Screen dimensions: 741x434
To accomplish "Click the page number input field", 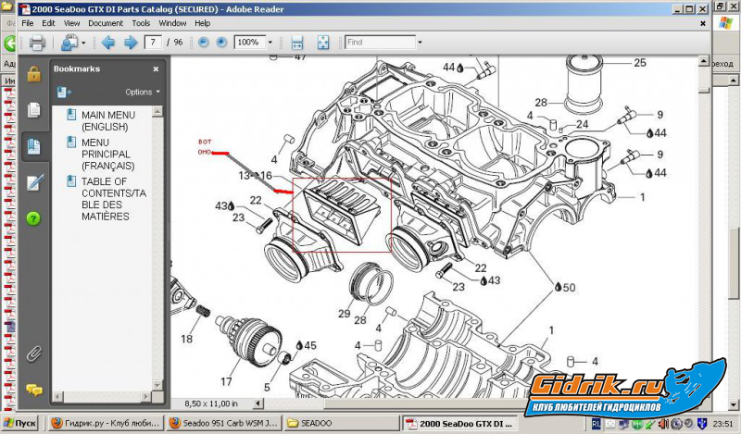I will tap(151, 43).
